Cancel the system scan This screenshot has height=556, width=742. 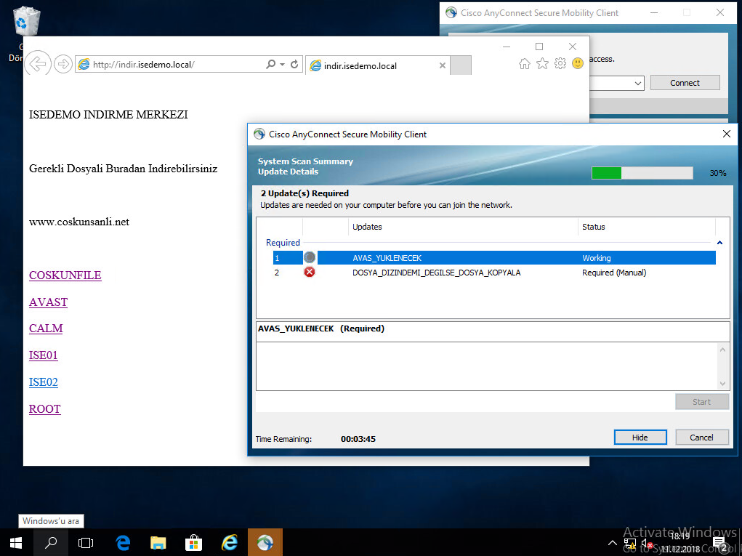(x=702, y=438)
